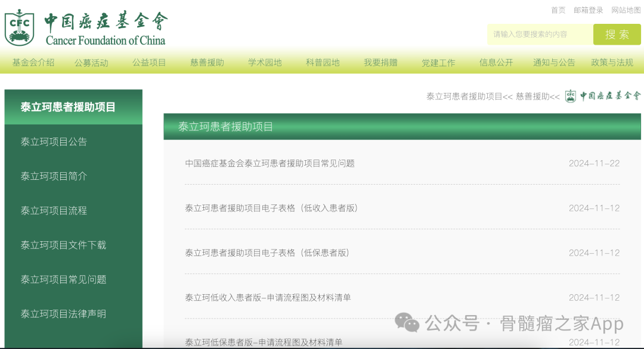Open 电子表格（低保患者版）article
Image resolution: width=644 pixels, height=349 pixels.
pos(267,253)
